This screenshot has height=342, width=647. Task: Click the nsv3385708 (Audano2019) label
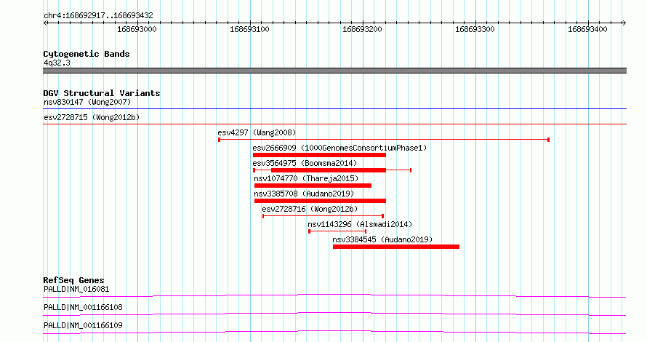click(x=304, y=194)
